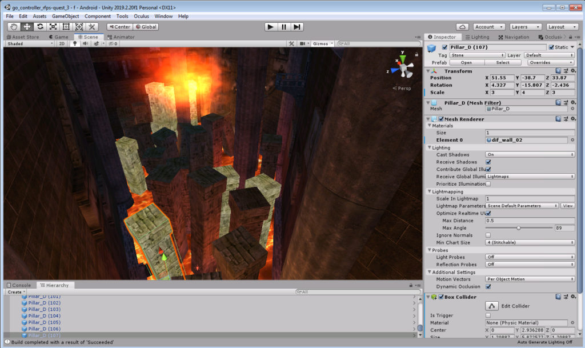The width and height of the screenshot is (585, 348).
Task: Open hierarchy Create button
Action: [x=17, y=292]
